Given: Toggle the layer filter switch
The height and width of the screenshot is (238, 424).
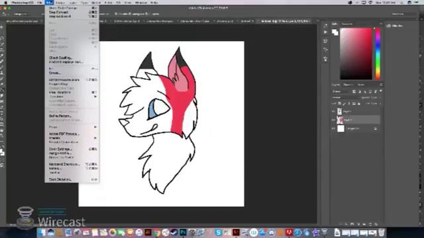Looking at the screenshot, I should tap(381, 91).
